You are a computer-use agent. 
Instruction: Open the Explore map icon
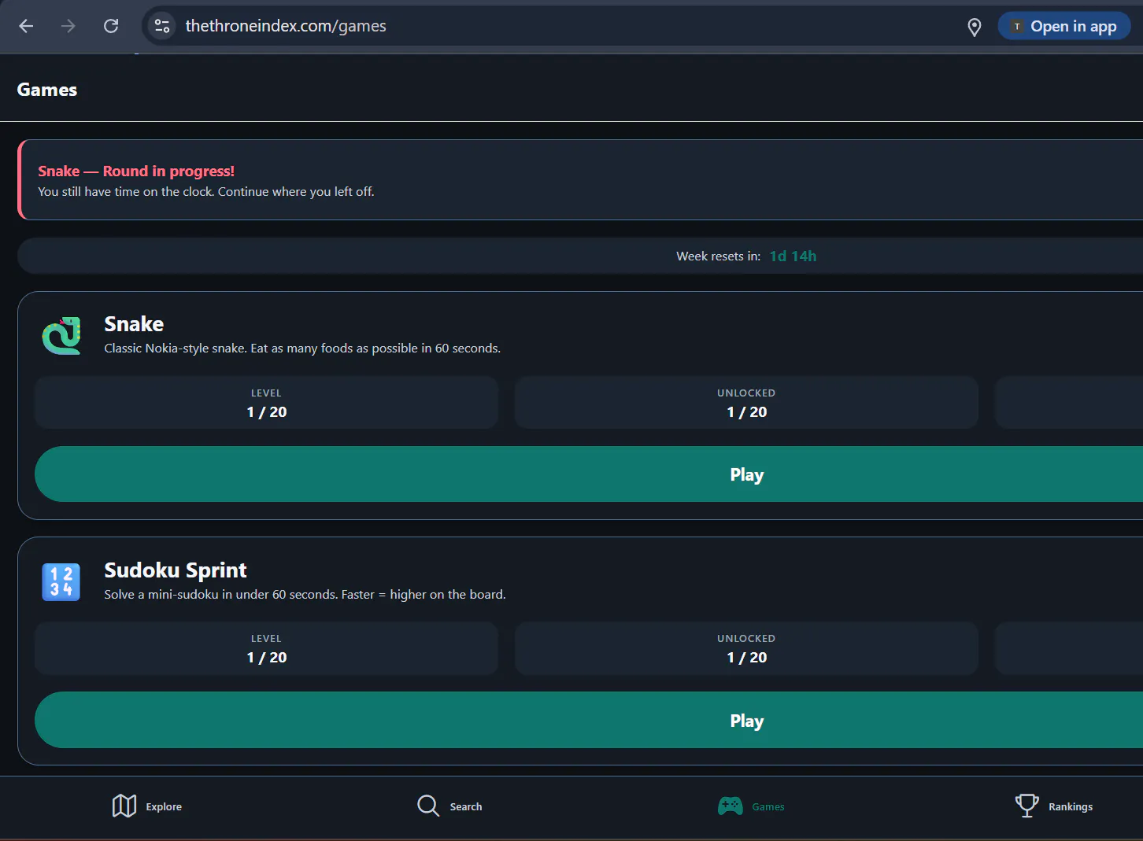[x=124, y=806]
